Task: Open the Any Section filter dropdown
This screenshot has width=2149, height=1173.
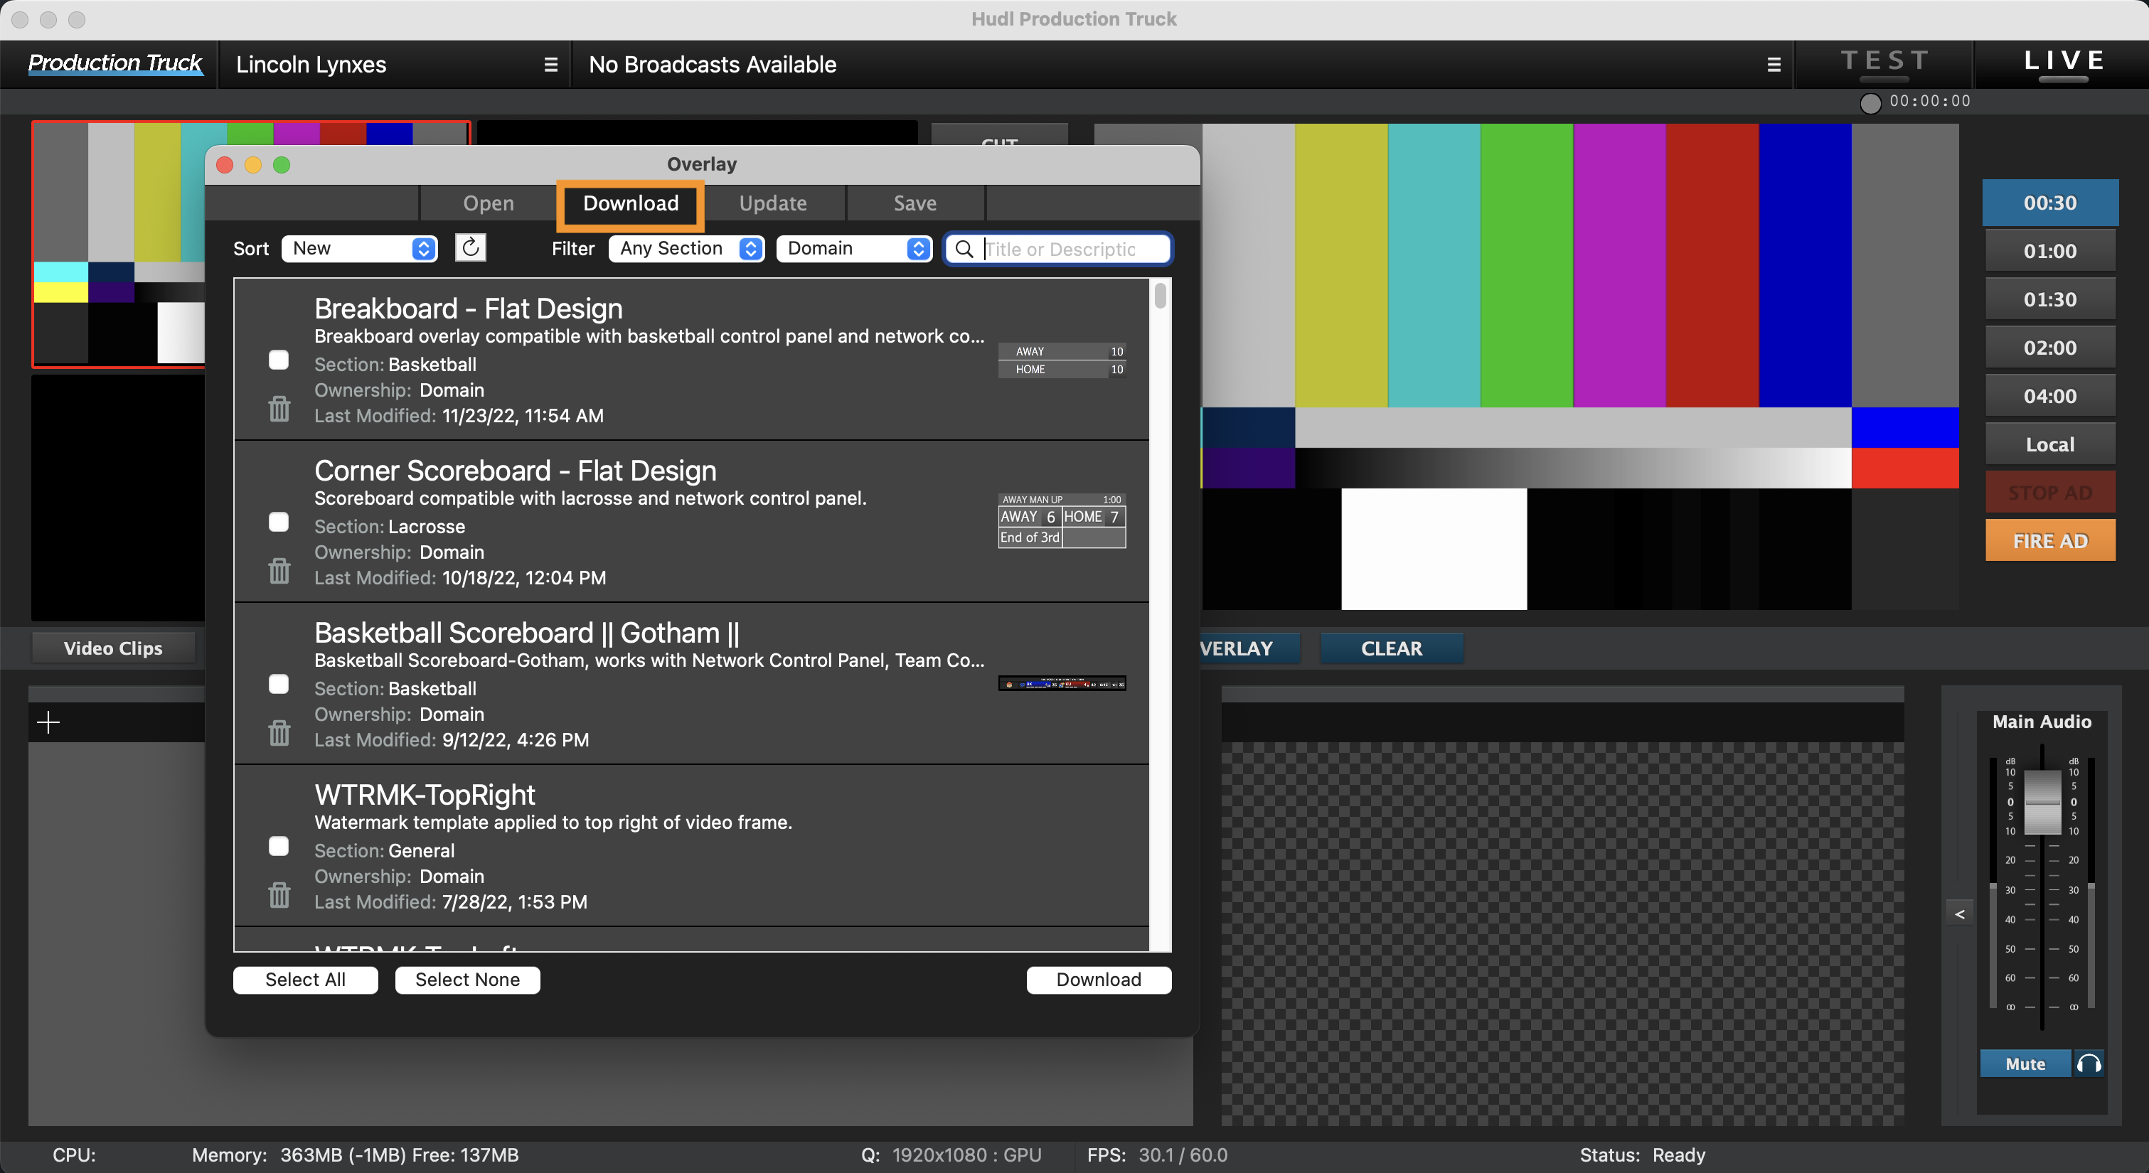Action: (686, 248)
